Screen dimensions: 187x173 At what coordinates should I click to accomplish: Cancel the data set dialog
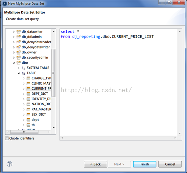[170, 164]
